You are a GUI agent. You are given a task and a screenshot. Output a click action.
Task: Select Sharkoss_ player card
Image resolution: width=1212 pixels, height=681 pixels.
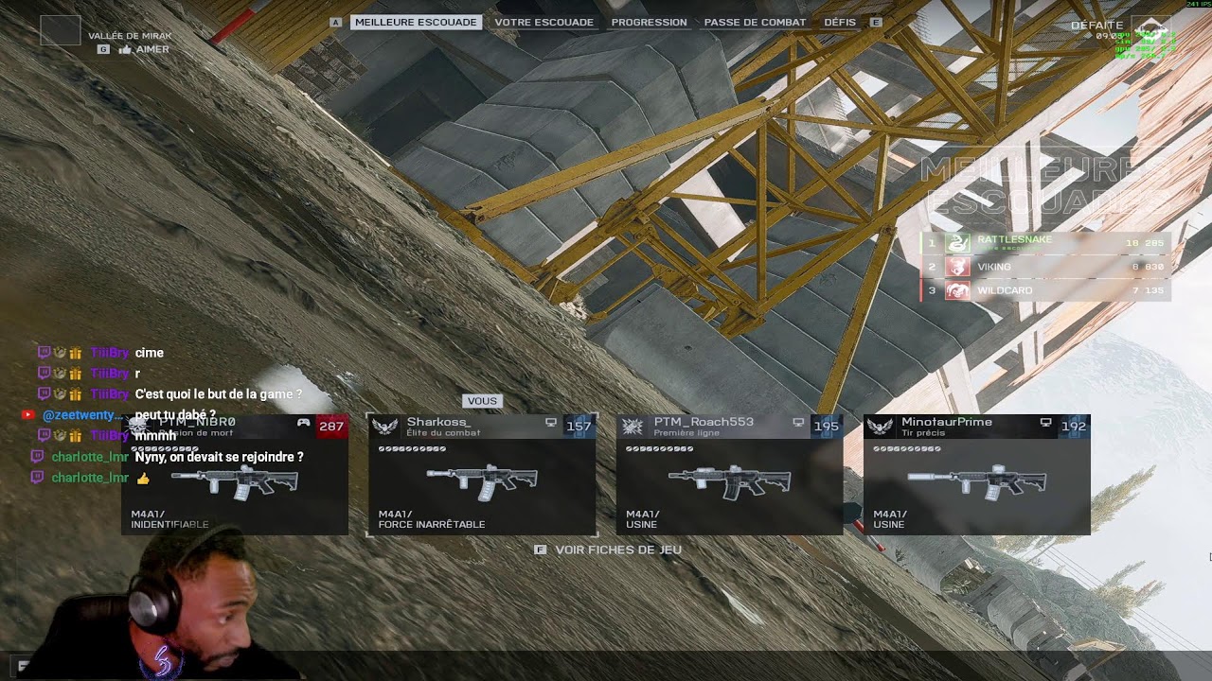pyautogui.click(x=482, y=475)
